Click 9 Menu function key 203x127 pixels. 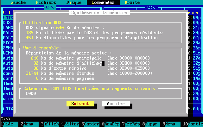[x=172, y=124]
